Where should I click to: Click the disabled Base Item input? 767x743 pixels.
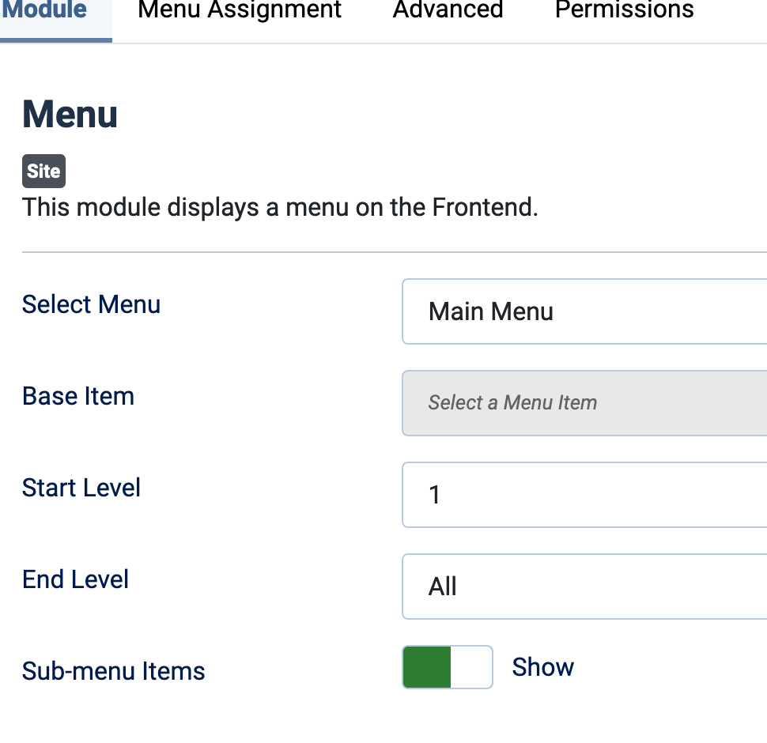pyautogui.click(x=585, y=402)
